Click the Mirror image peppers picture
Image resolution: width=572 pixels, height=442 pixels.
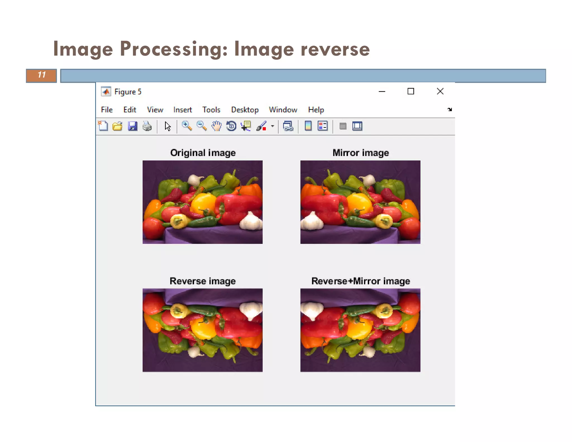tap(360, 202)
